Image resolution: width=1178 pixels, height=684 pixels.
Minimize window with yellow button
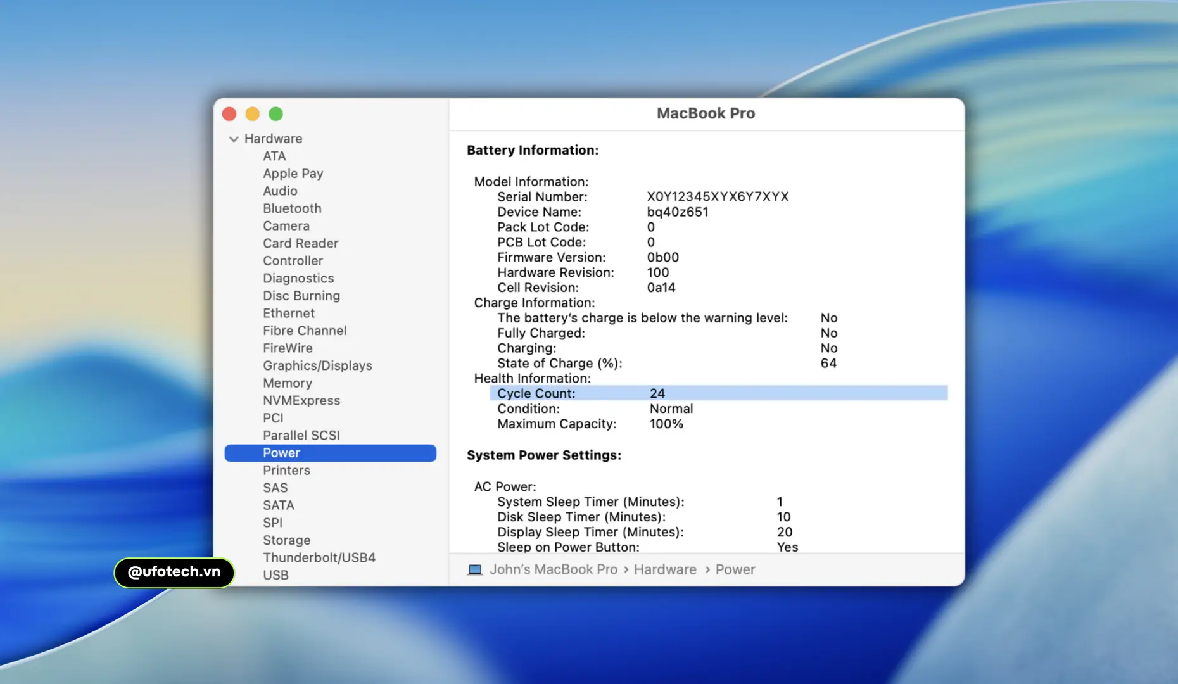(252, 114)
